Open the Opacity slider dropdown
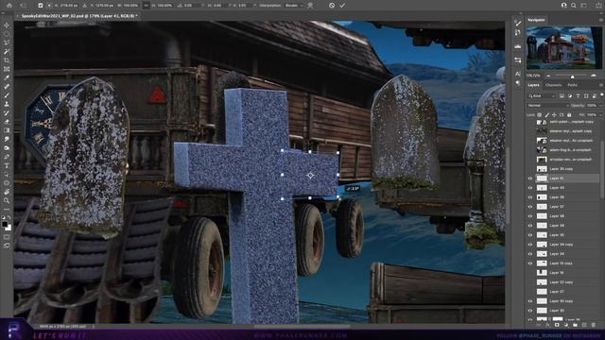The image size is (605, 340). coord(601,106)
